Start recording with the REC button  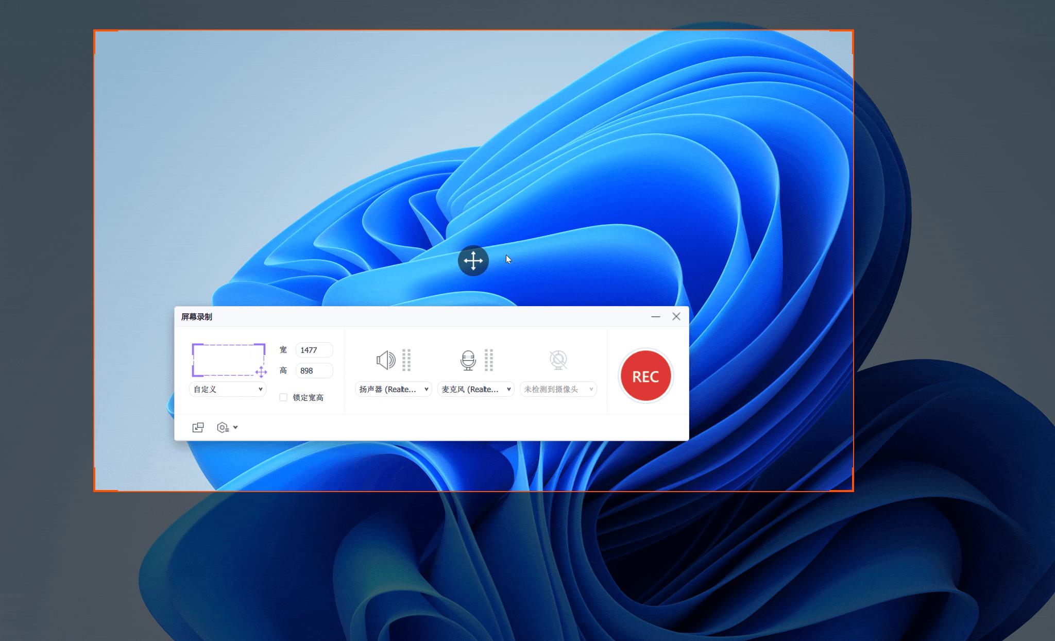point(645,376)
